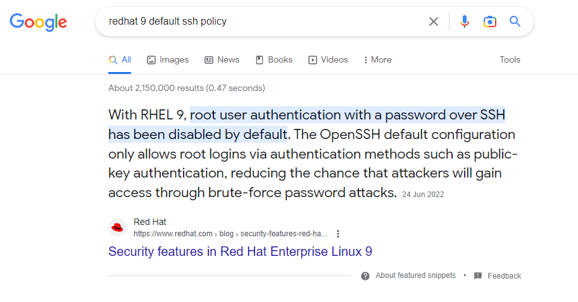Clear the search query with X icon
This screenshot has height=302, width=578.
point(434,21)
